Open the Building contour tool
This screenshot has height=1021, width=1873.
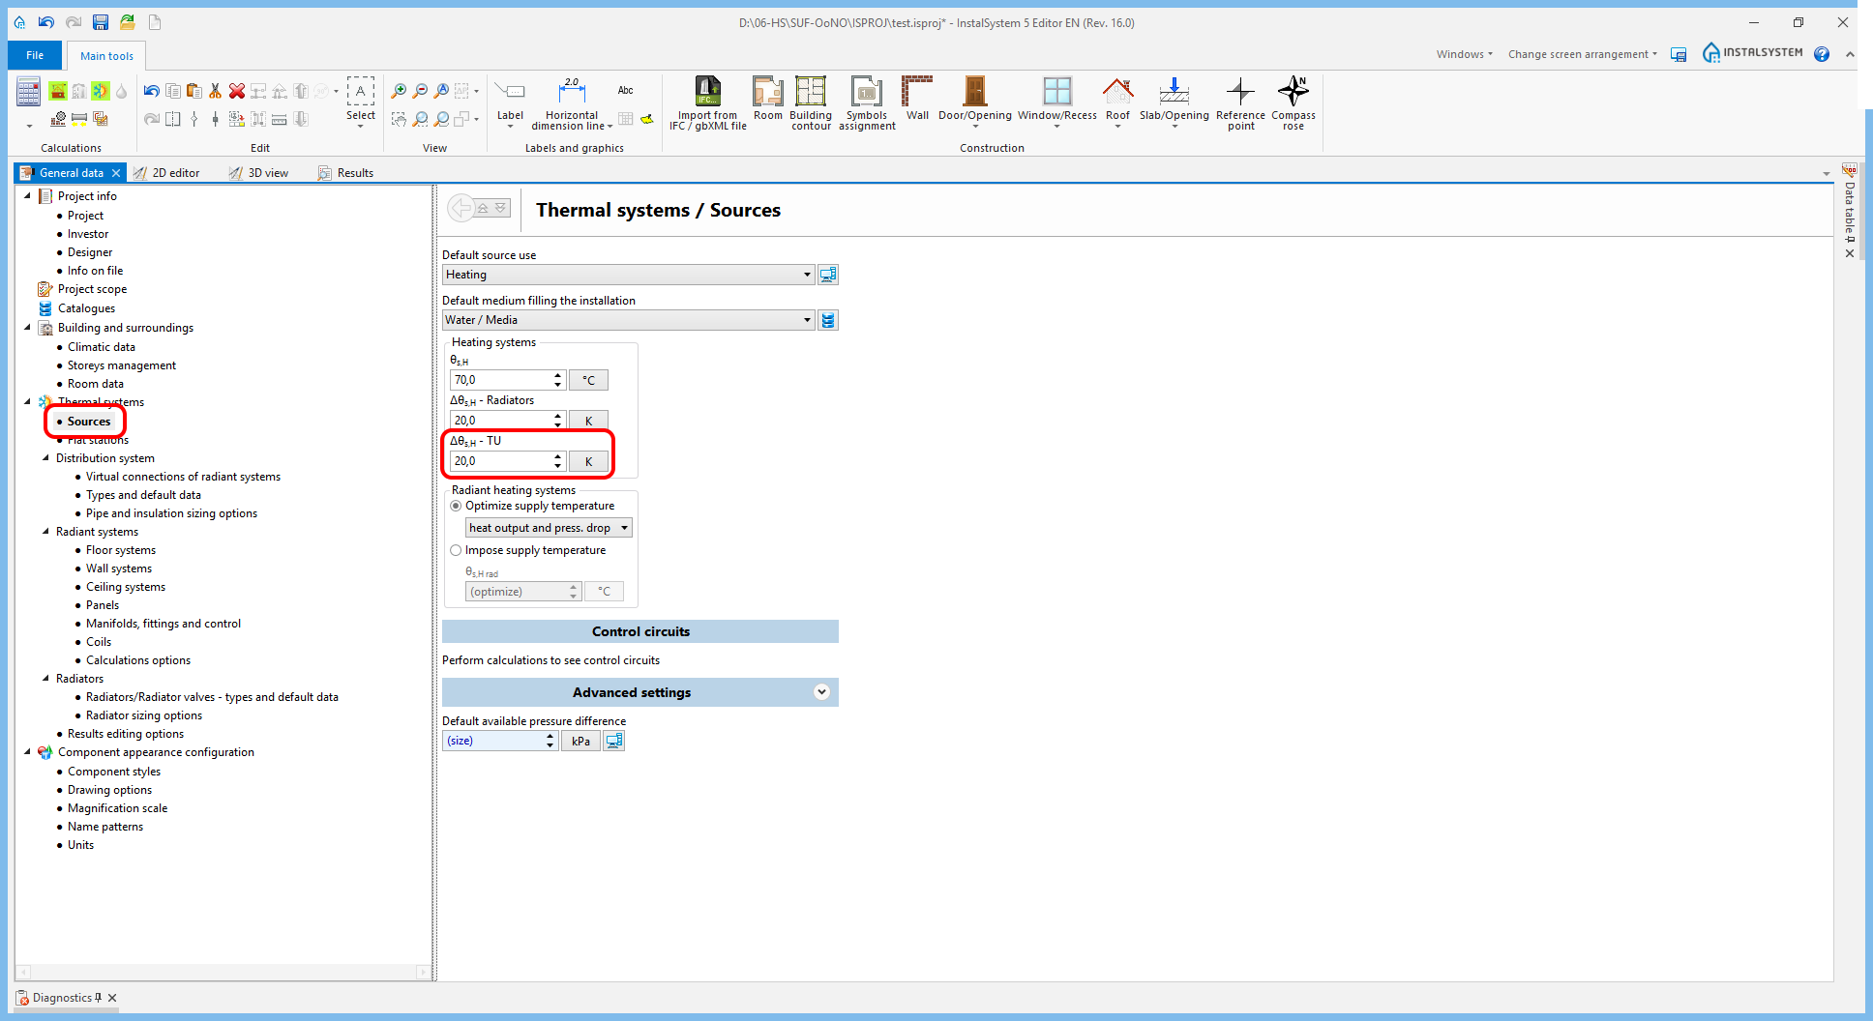810,100
